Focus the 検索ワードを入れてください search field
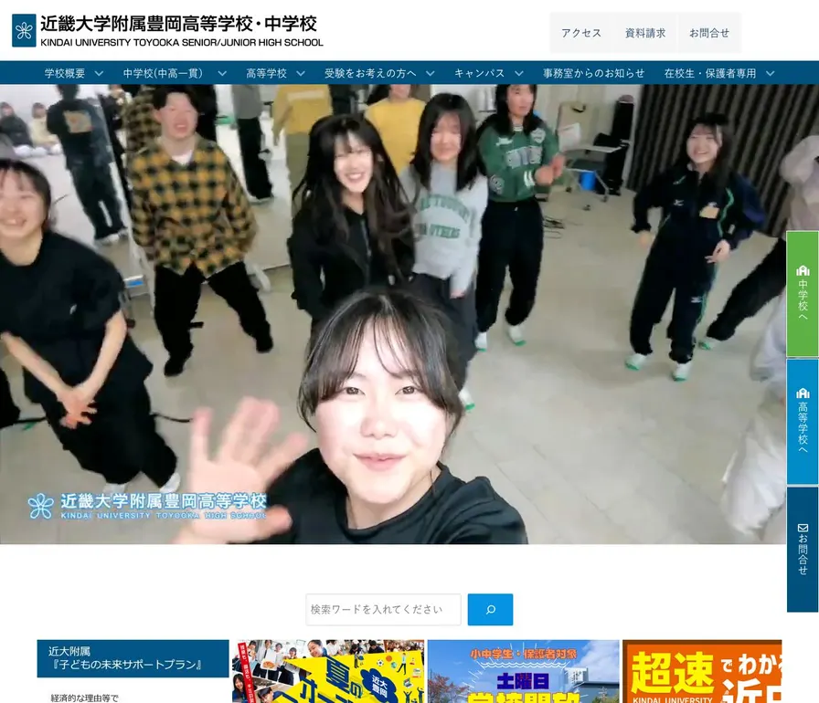Viewport: 819px width, 703px height. [x=383, y=609]
